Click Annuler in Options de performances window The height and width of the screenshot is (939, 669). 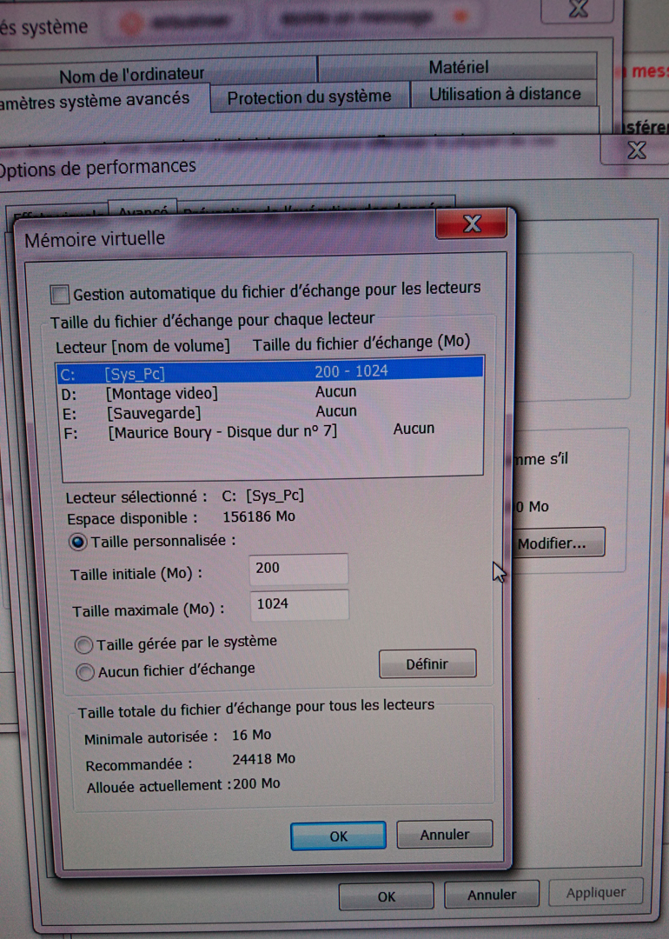tap(491, 894)
